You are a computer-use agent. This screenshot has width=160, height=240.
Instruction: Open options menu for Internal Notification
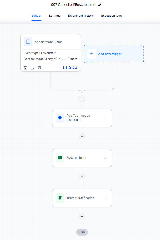click(106, 198)
